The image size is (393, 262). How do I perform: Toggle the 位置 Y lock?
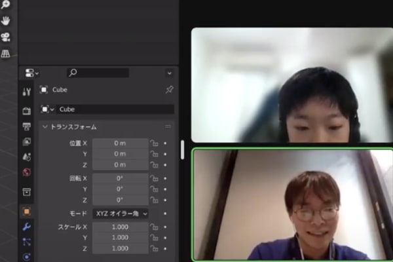click(x=155, y=154)
